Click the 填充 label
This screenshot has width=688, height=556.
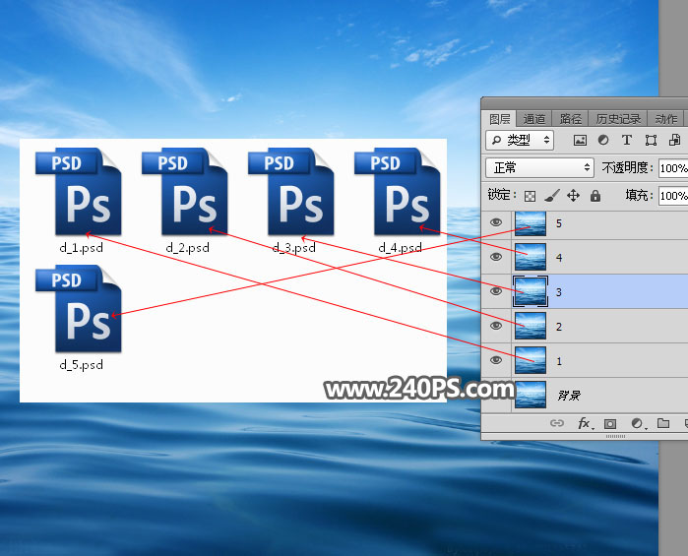pos(640,195)
